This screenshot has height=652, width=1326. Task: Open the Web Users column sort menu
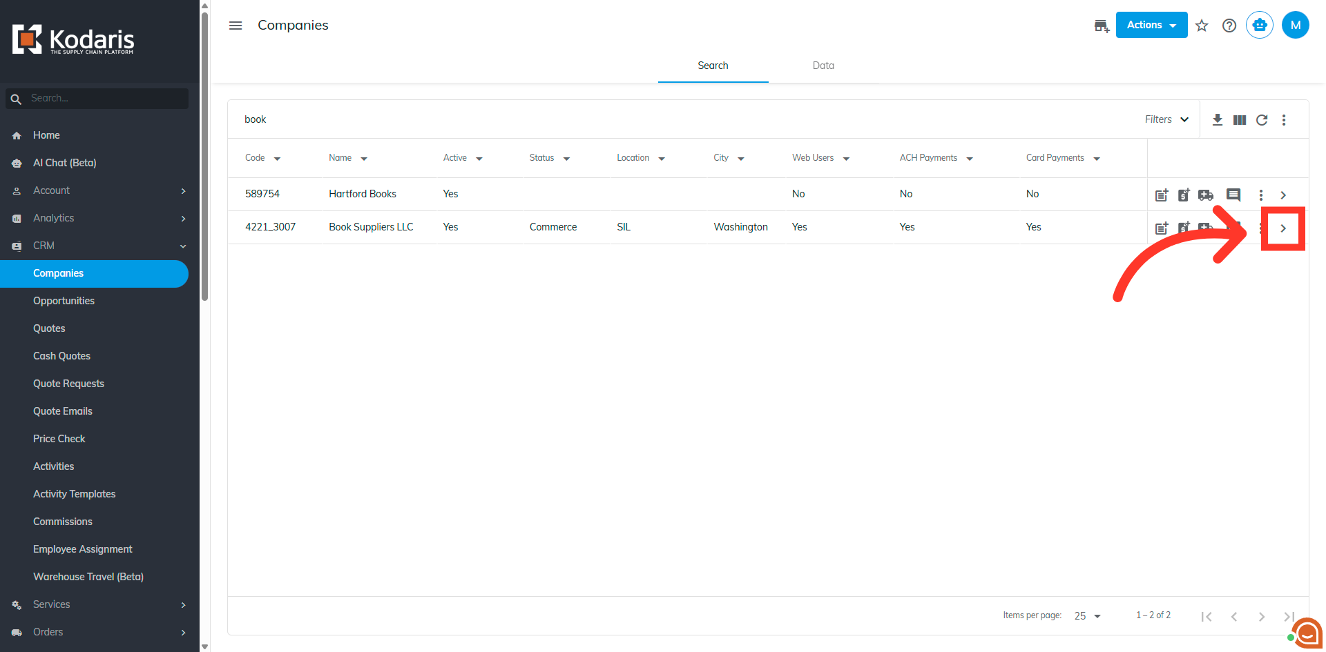(846, 159)
